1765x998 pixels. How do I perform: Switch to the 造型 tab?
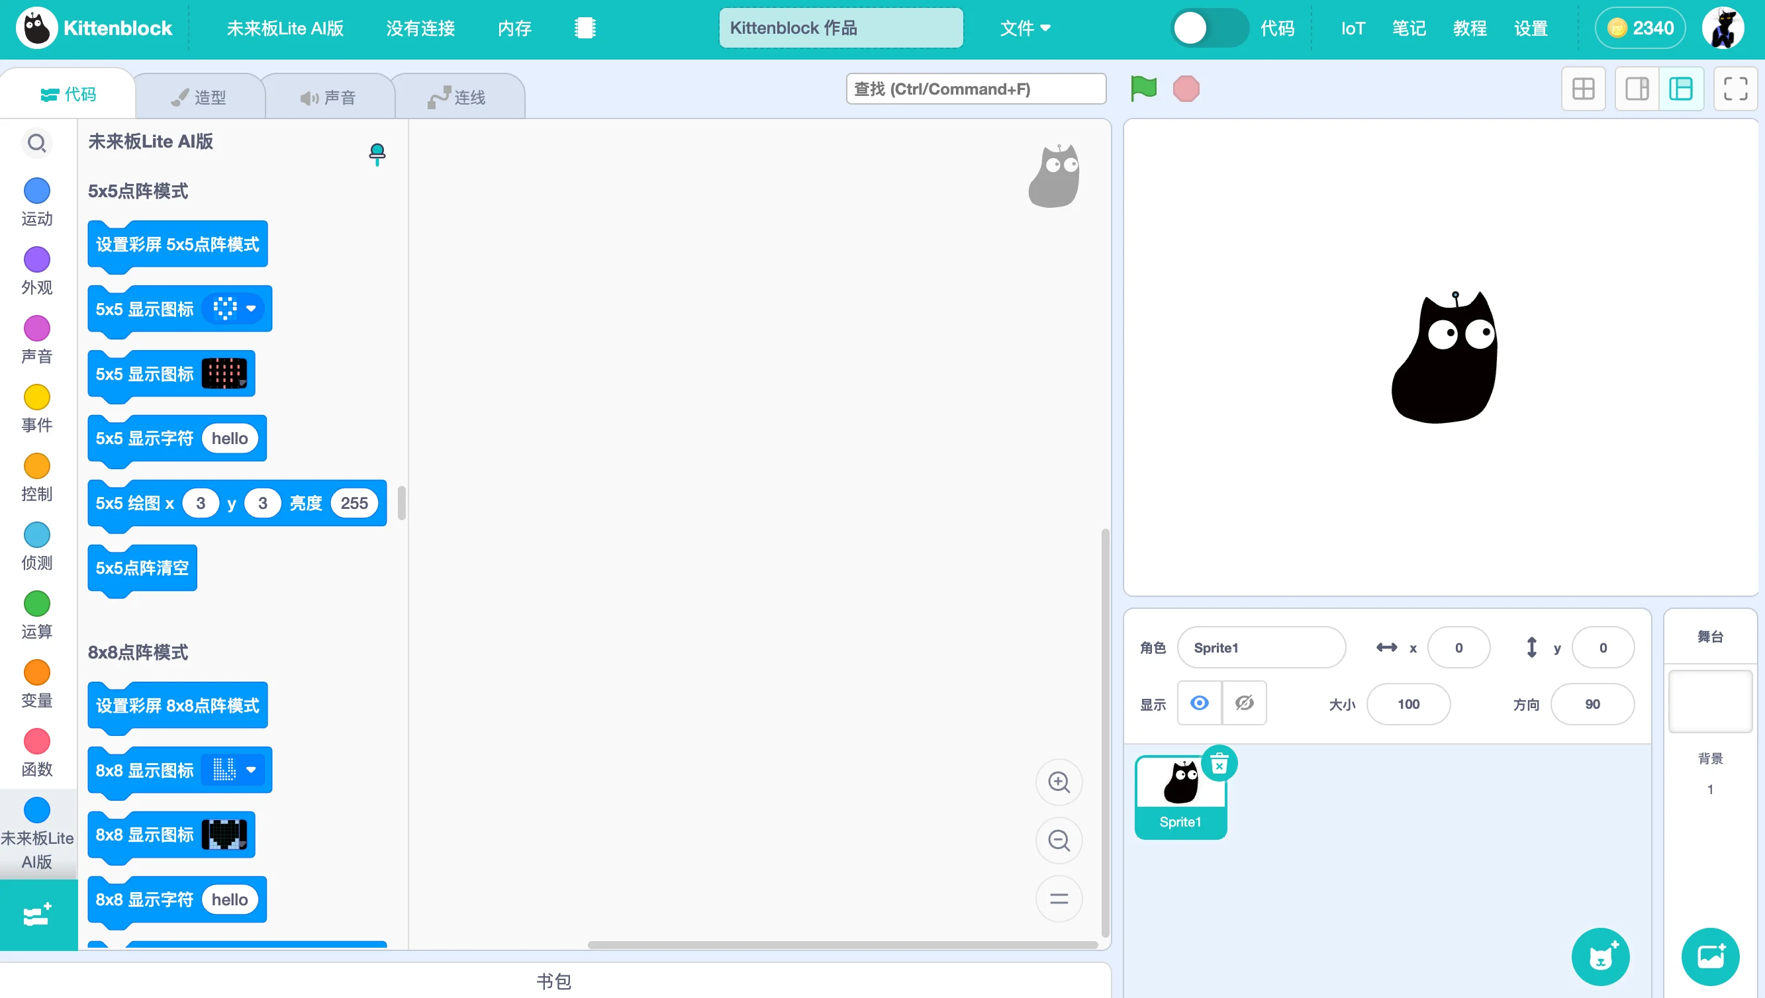[x=199, y=97]
